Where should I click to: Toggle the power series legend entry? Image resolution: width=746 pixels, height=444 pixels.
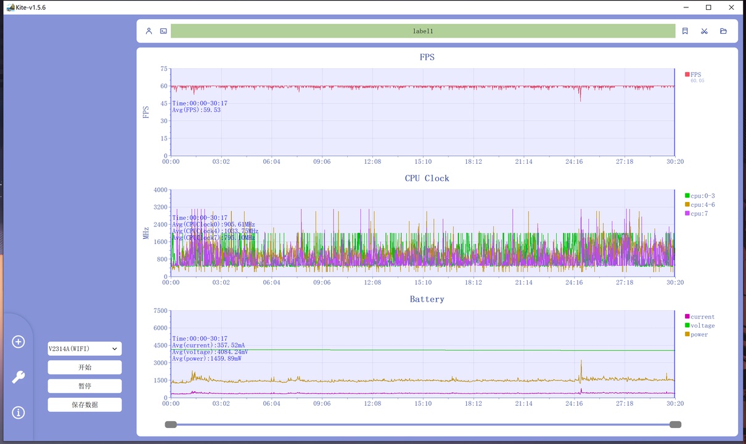point(697,334)
